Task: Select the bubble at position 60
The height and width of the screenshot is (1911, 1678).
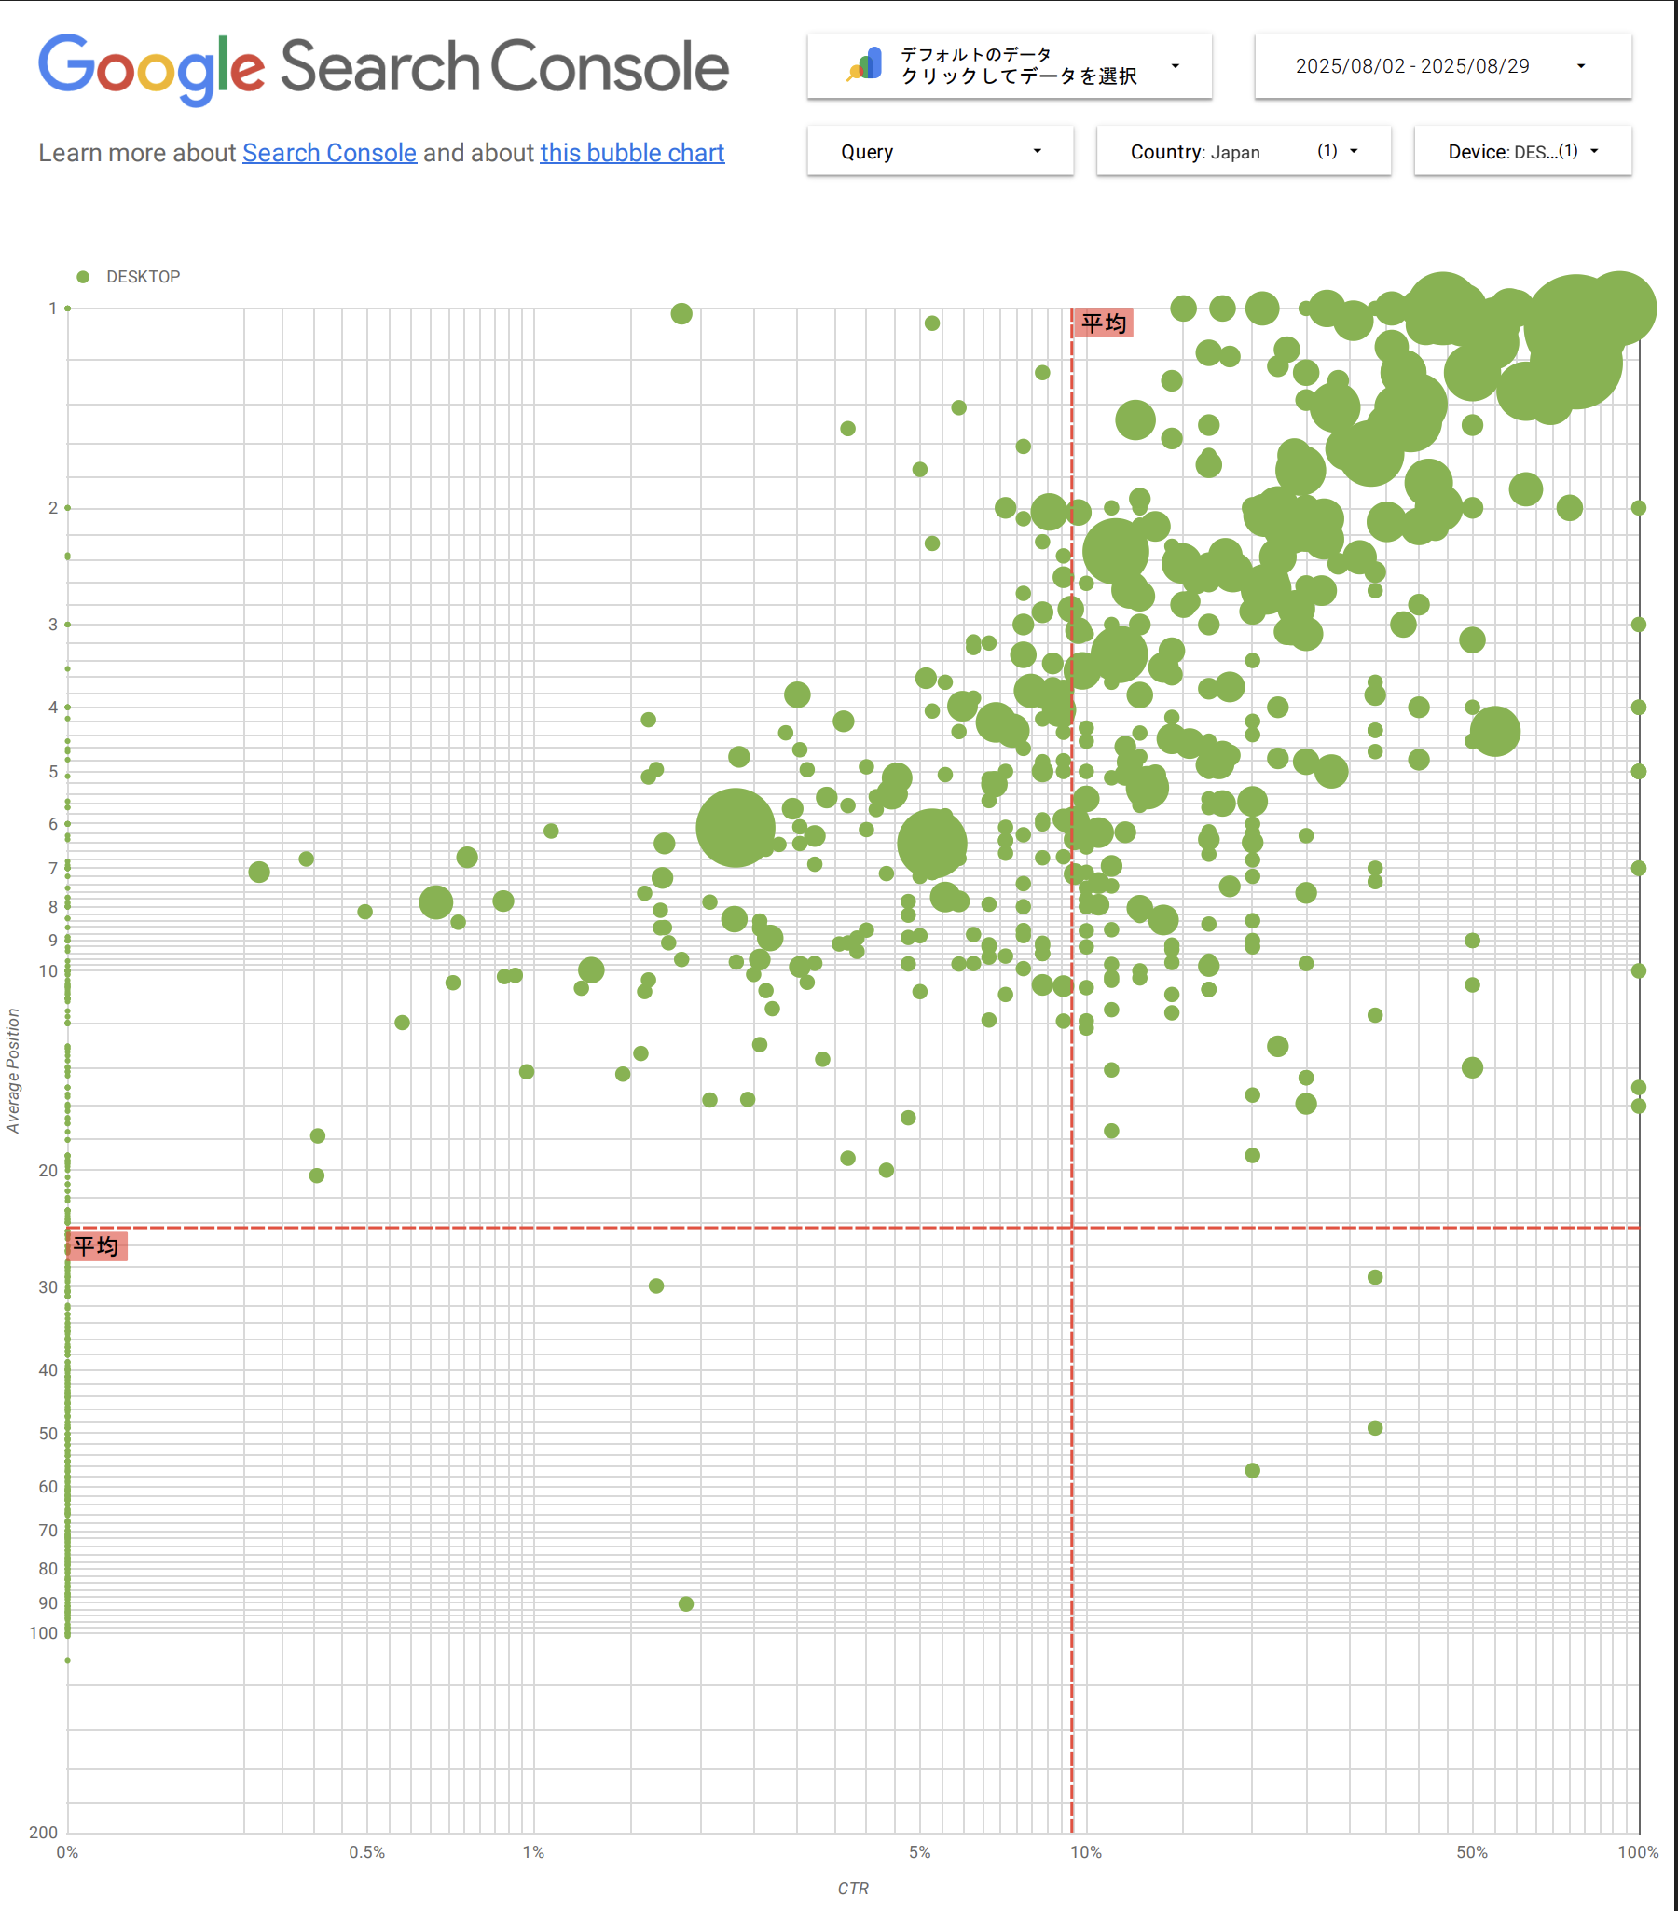Action: click(1253, 1471)
